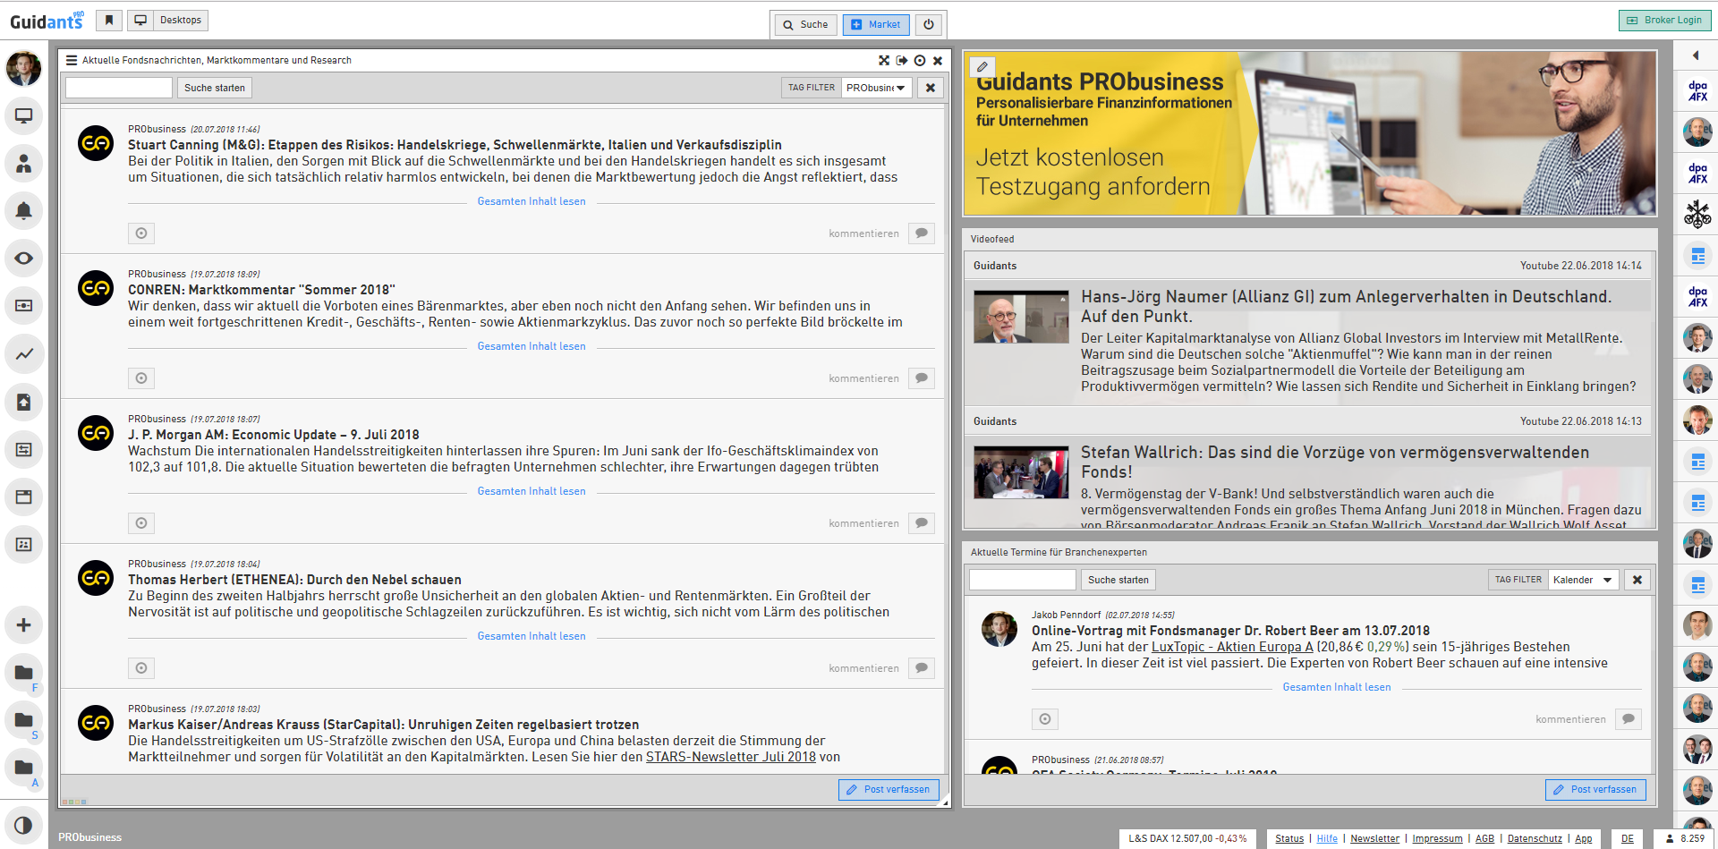Open LuxTopic - Aktien Europa A link
Screen dimensions: 1718x849
pos(1232,647)
